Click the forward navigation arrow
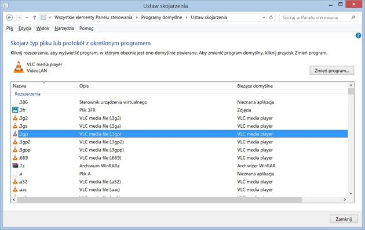 pyautogui.click(x=19, y=17)
